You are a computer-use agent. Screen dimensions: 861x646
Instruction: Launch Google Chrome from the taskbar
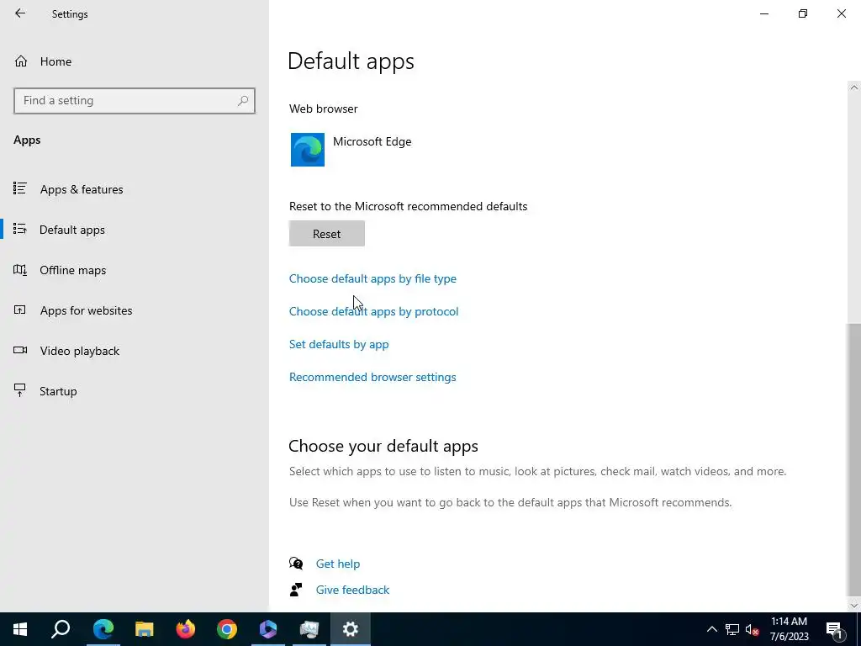click(x=227, y=629)
